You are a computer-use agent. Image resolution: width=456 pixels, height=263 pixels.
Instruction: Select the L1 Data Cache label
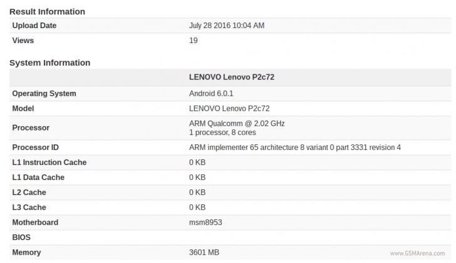(38, 177)
